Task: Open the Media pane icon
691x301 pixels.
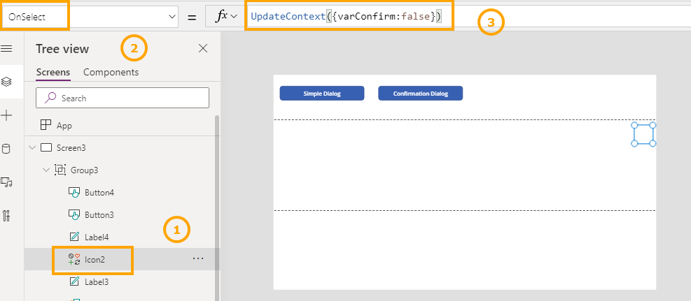Action: (7, 182)
